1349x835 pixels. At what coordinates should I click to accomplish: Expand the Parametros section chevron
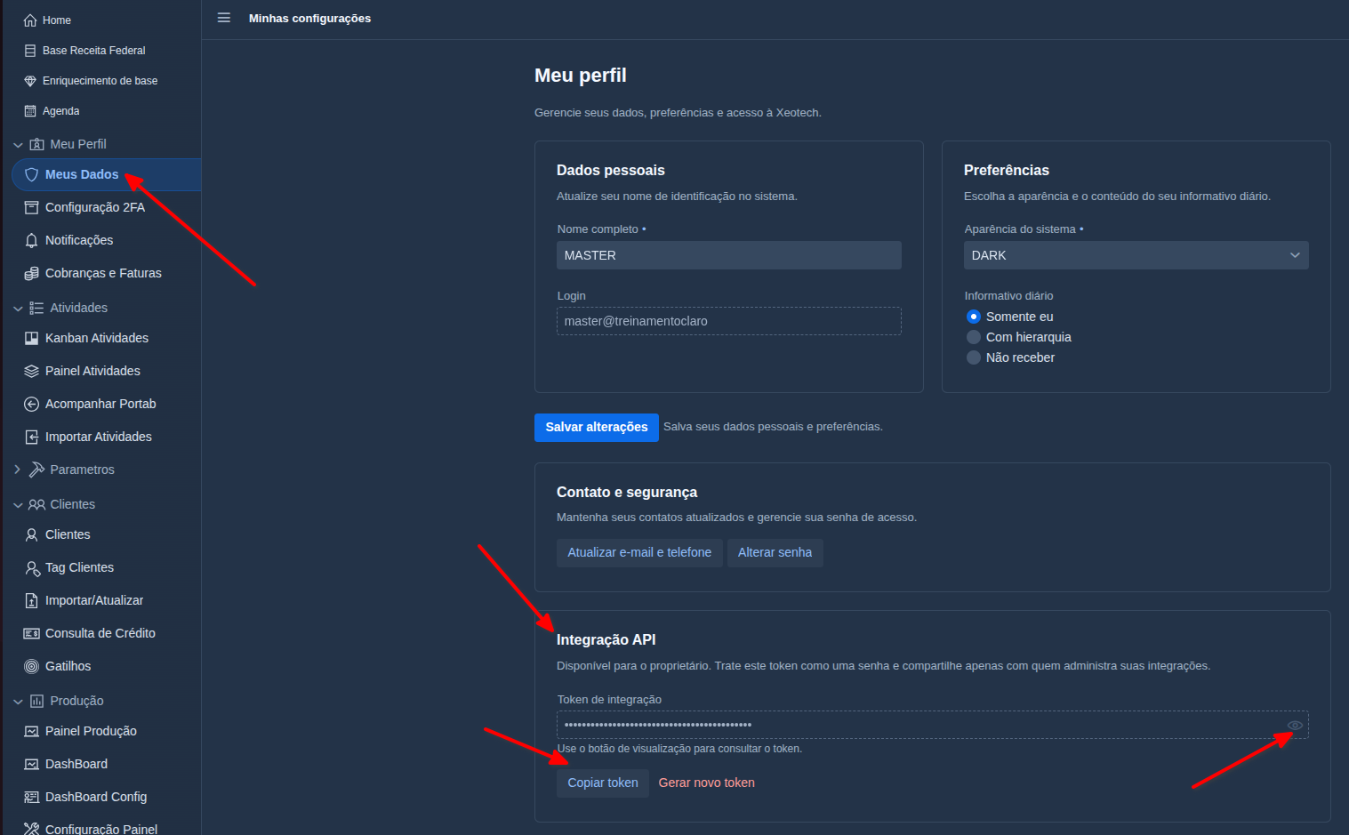pyautogui.click(x=18, y=470)
